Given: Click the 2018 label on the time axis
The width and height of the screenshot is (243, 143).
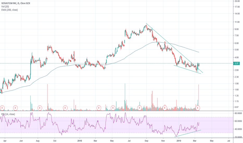Looking at the screenshot, I should coord(80,141).
